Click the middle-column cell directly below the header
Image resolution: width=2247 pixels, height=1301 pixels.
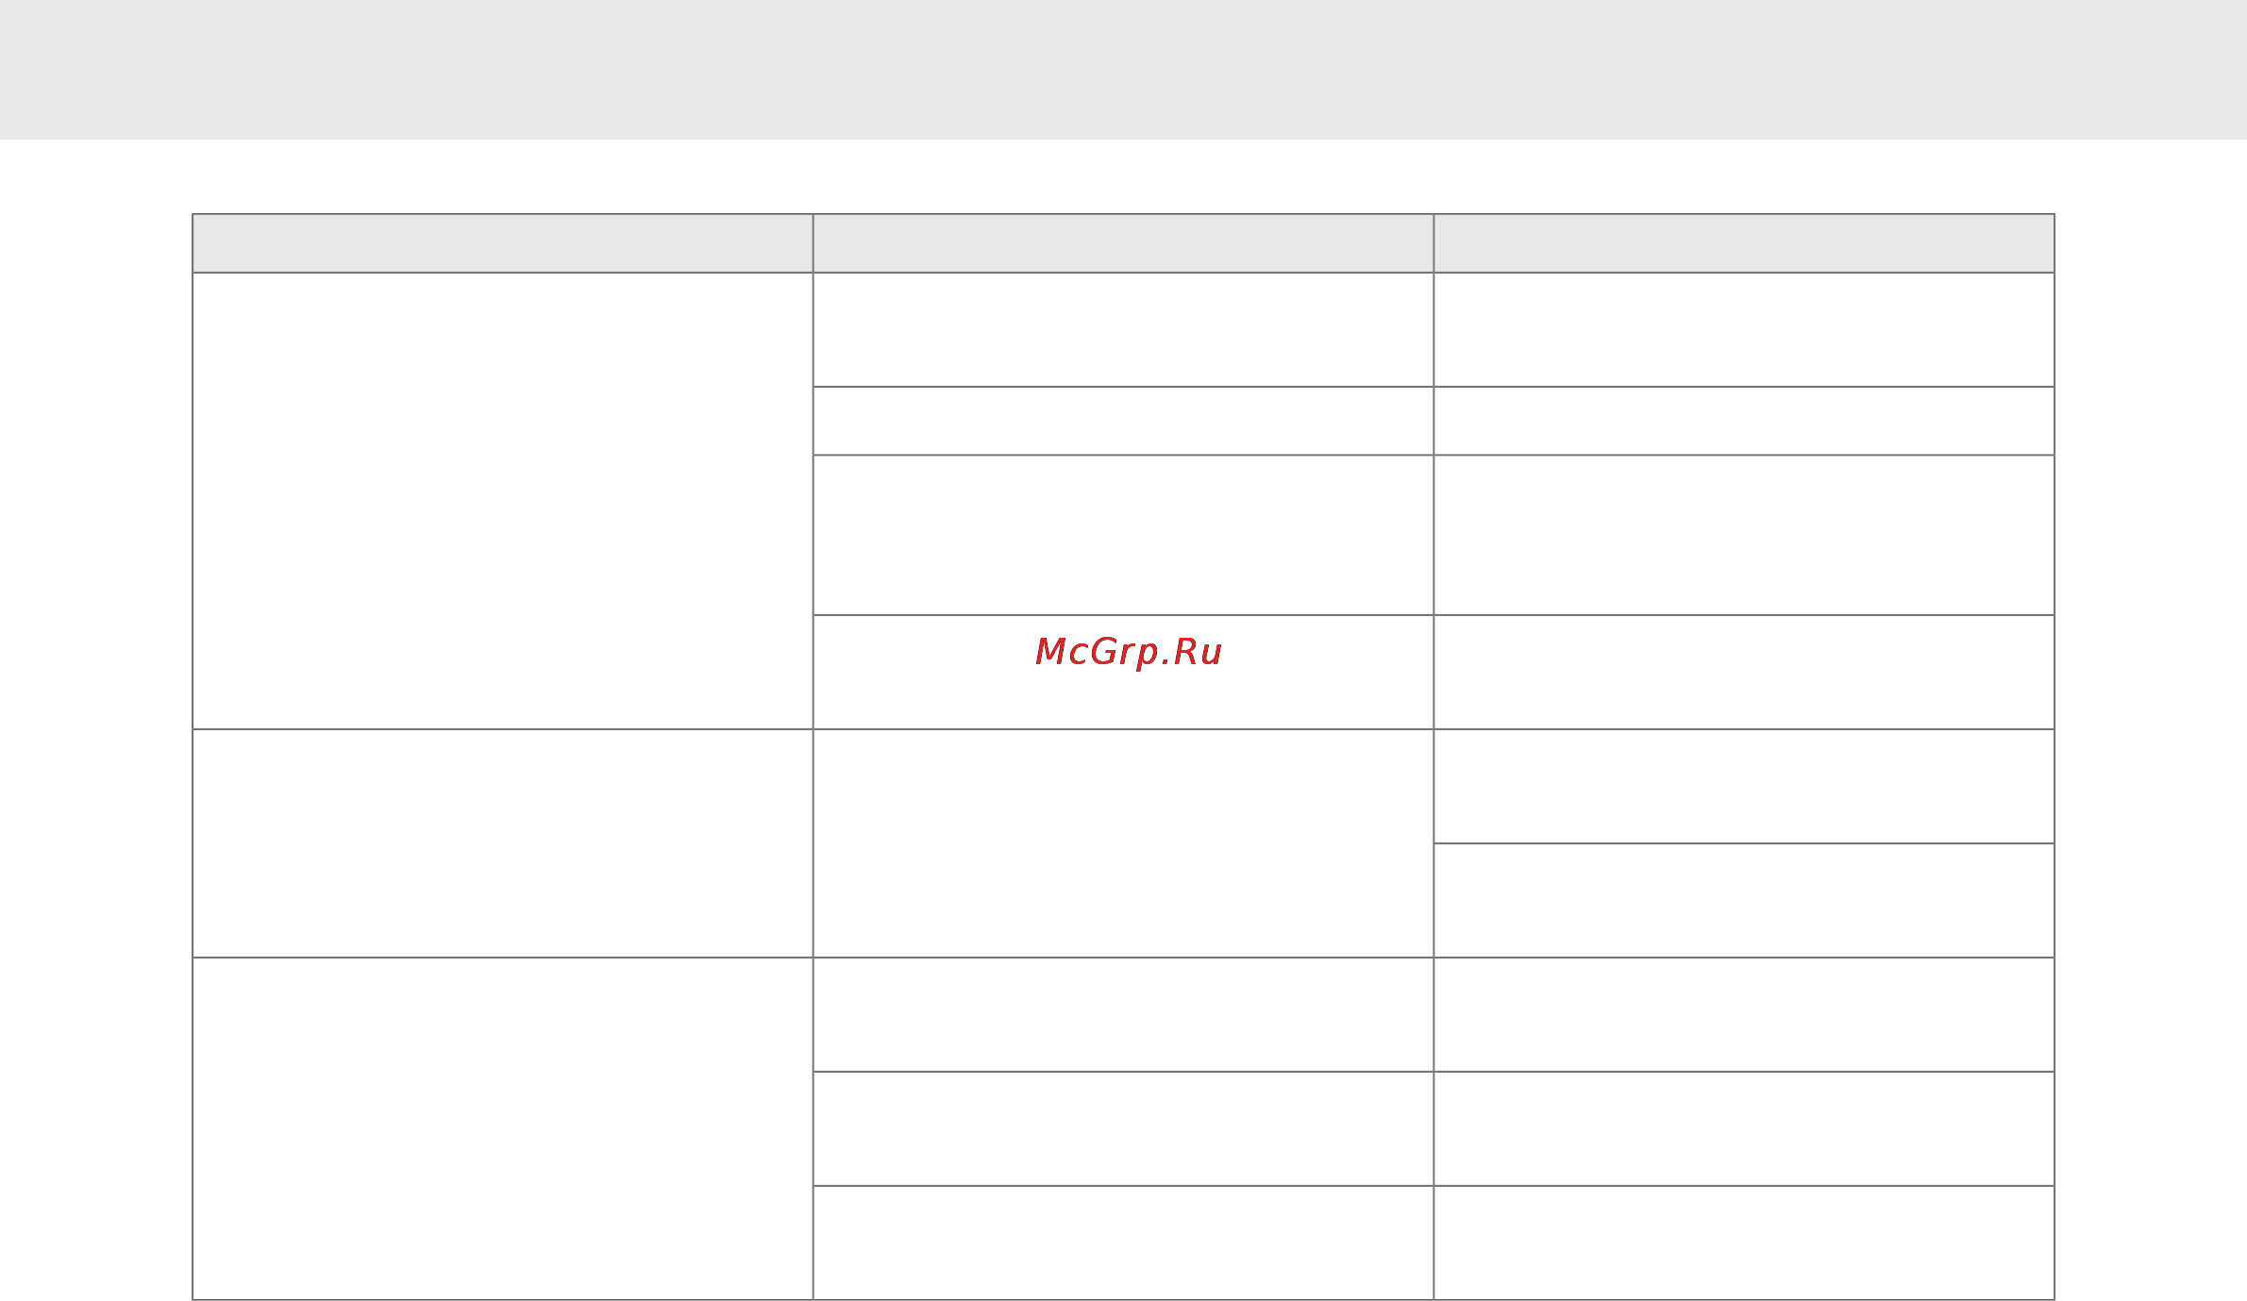point(1123,329)
